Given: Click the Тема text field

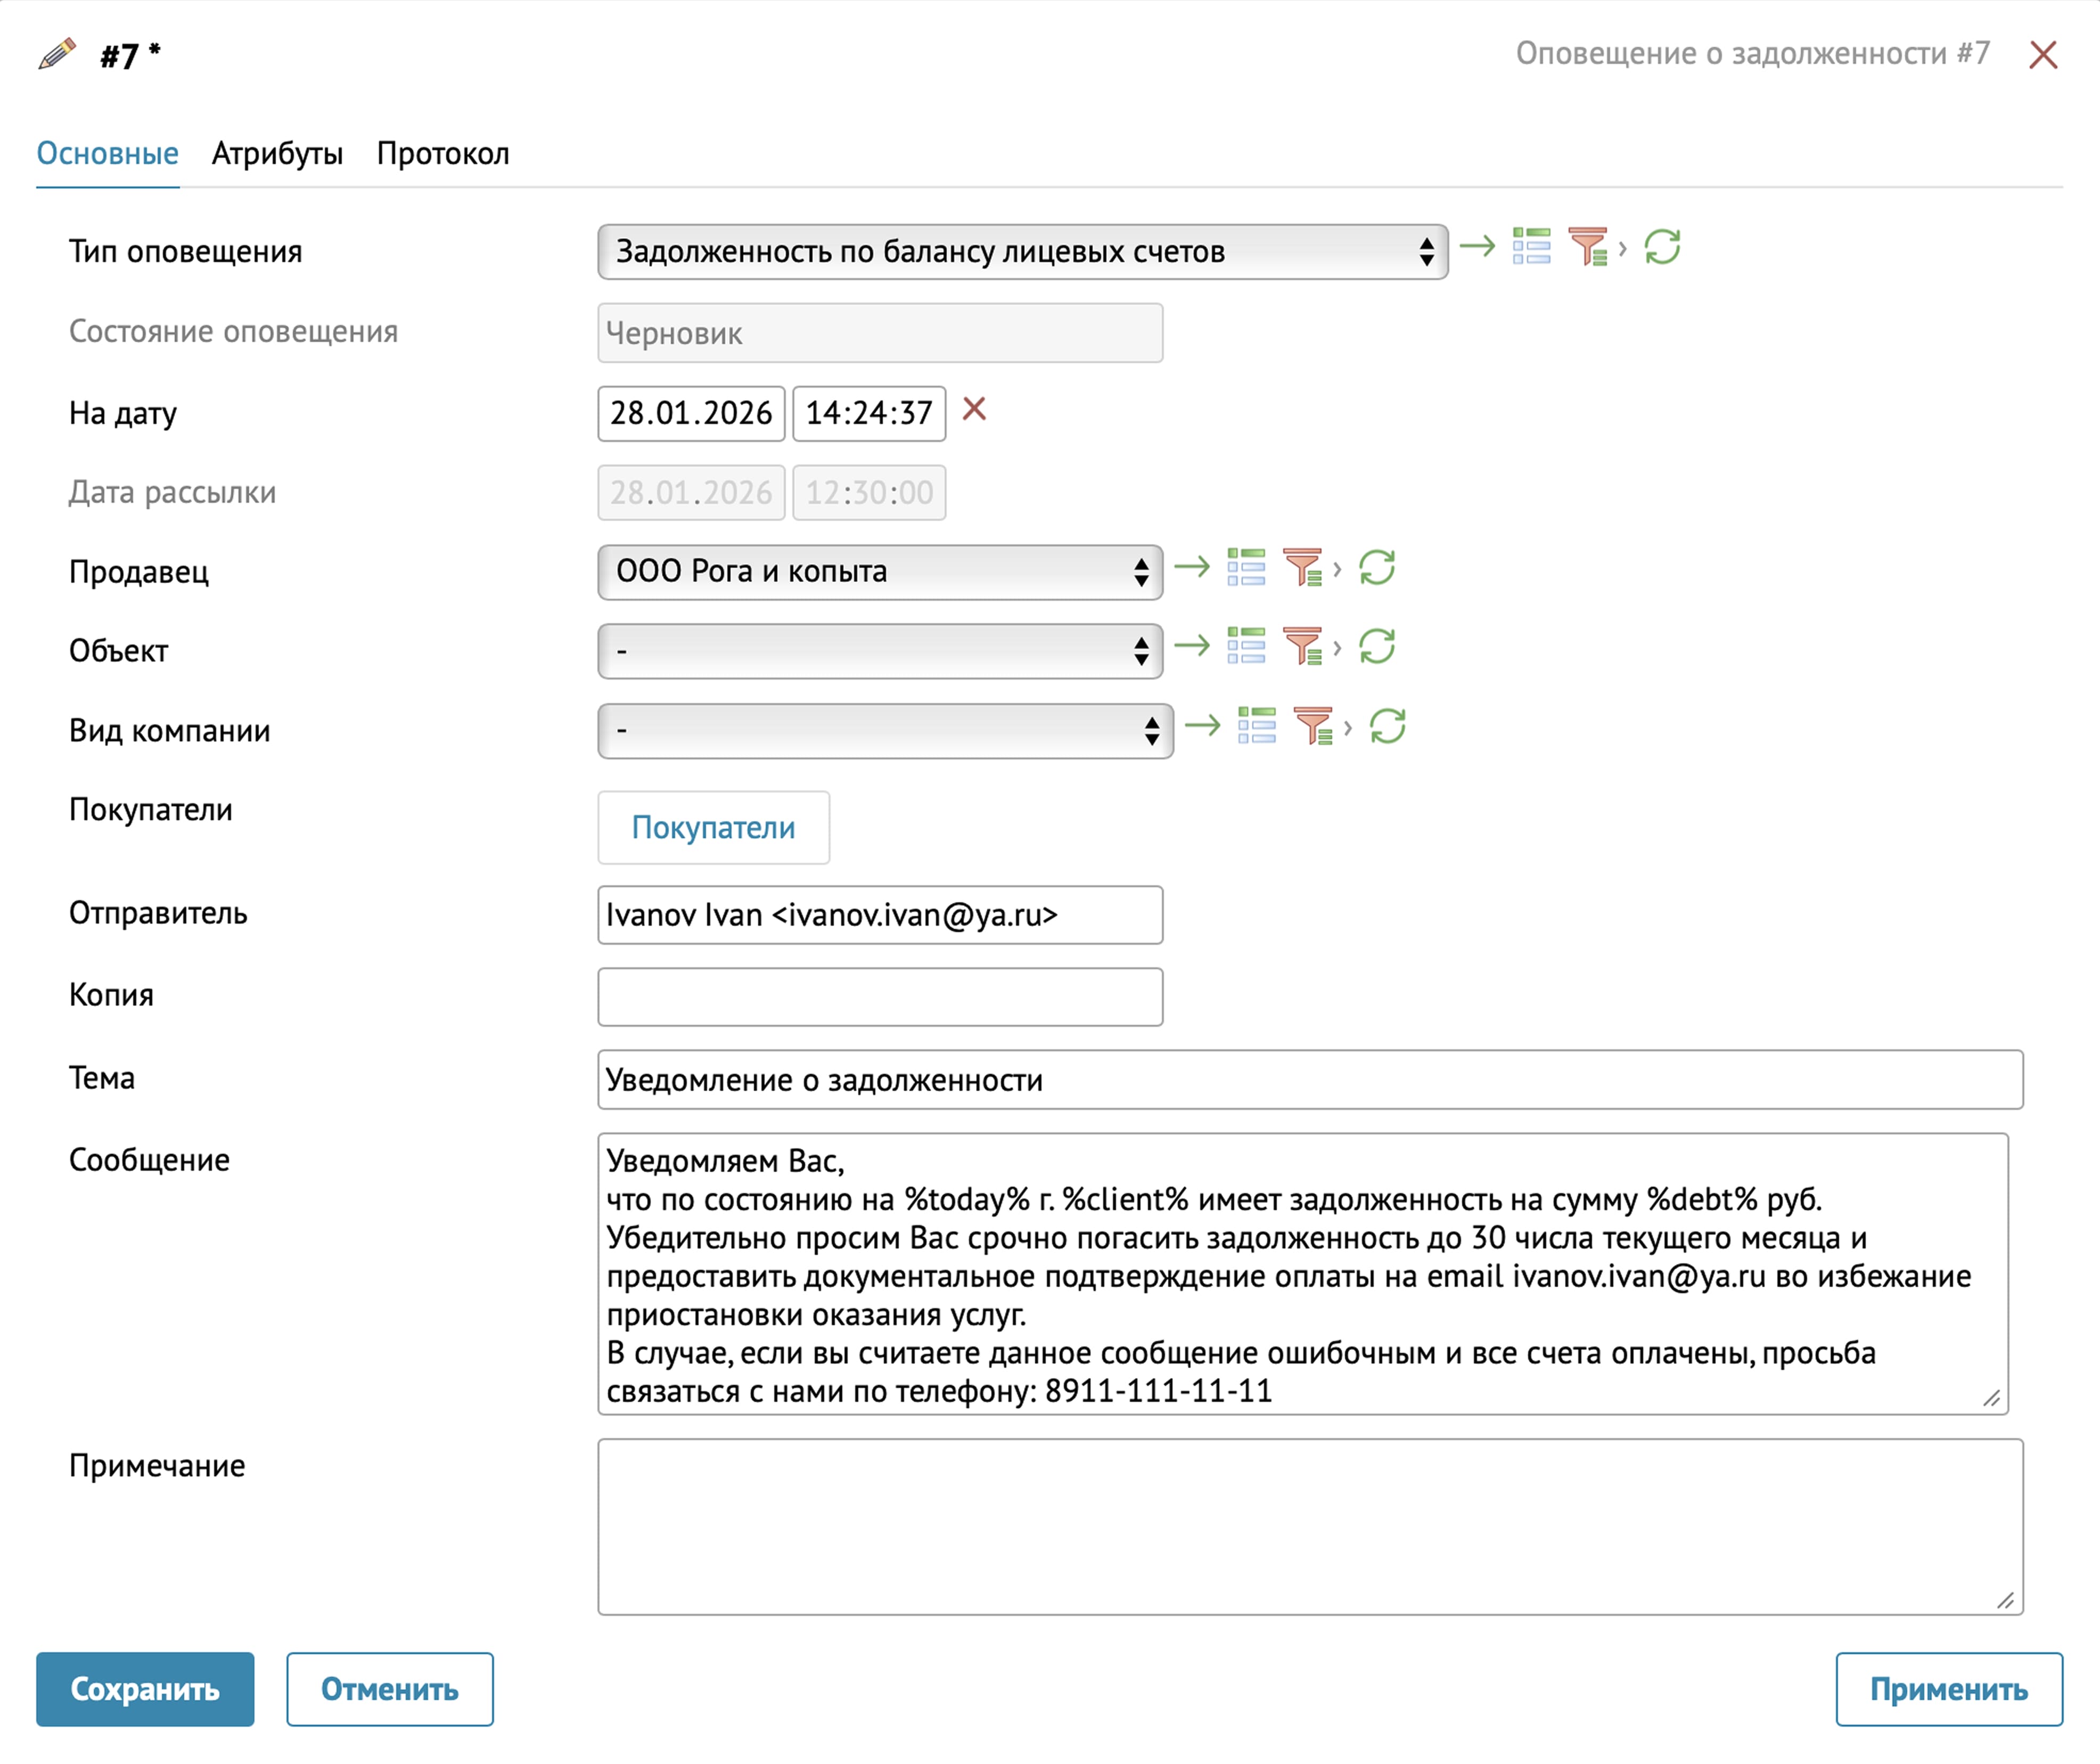Looking at the screenshot, I should 1310,1080.
